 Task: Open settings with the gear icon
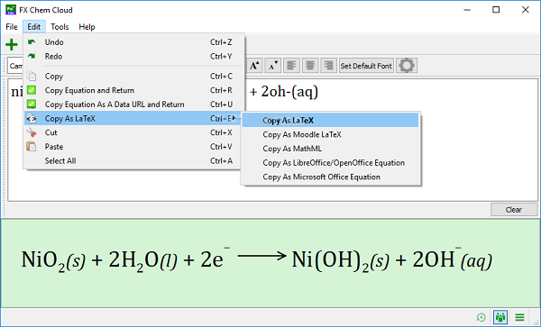[x=407, y=66]
